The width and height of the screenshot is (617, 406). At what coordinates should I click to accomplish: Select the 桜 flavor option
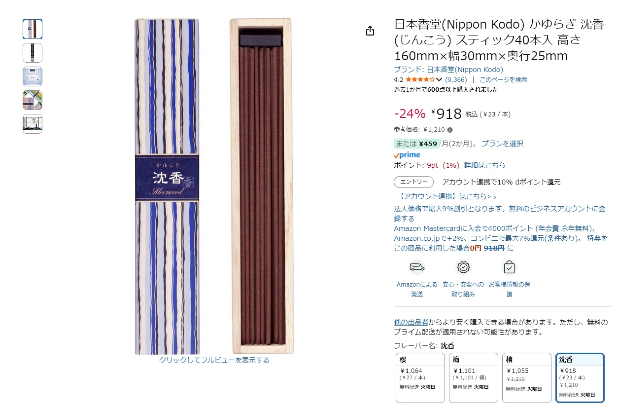pyautogui.click(x=420, y=378)
